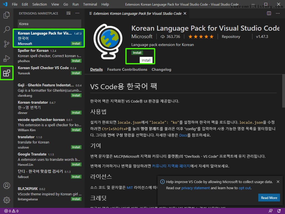285x214 pixels.
Task: Click the globe extension icon
Action: pyautogui.click(x=108, y=42)
